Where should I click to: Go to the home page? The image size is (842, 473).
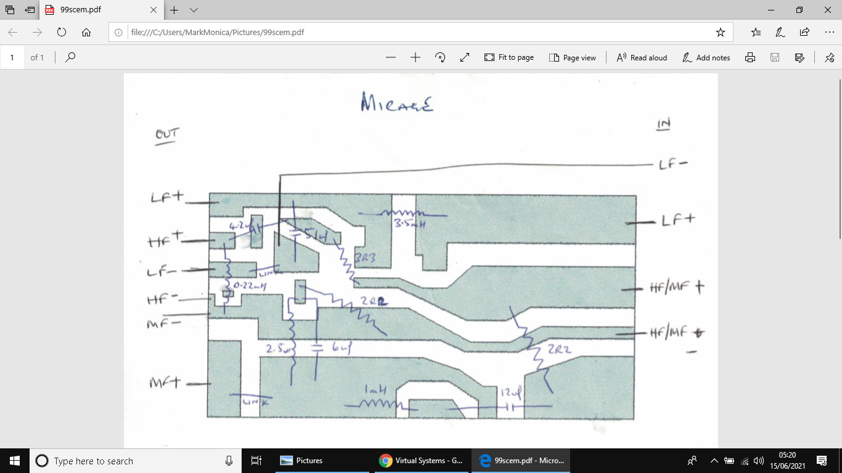pos(86,32)
